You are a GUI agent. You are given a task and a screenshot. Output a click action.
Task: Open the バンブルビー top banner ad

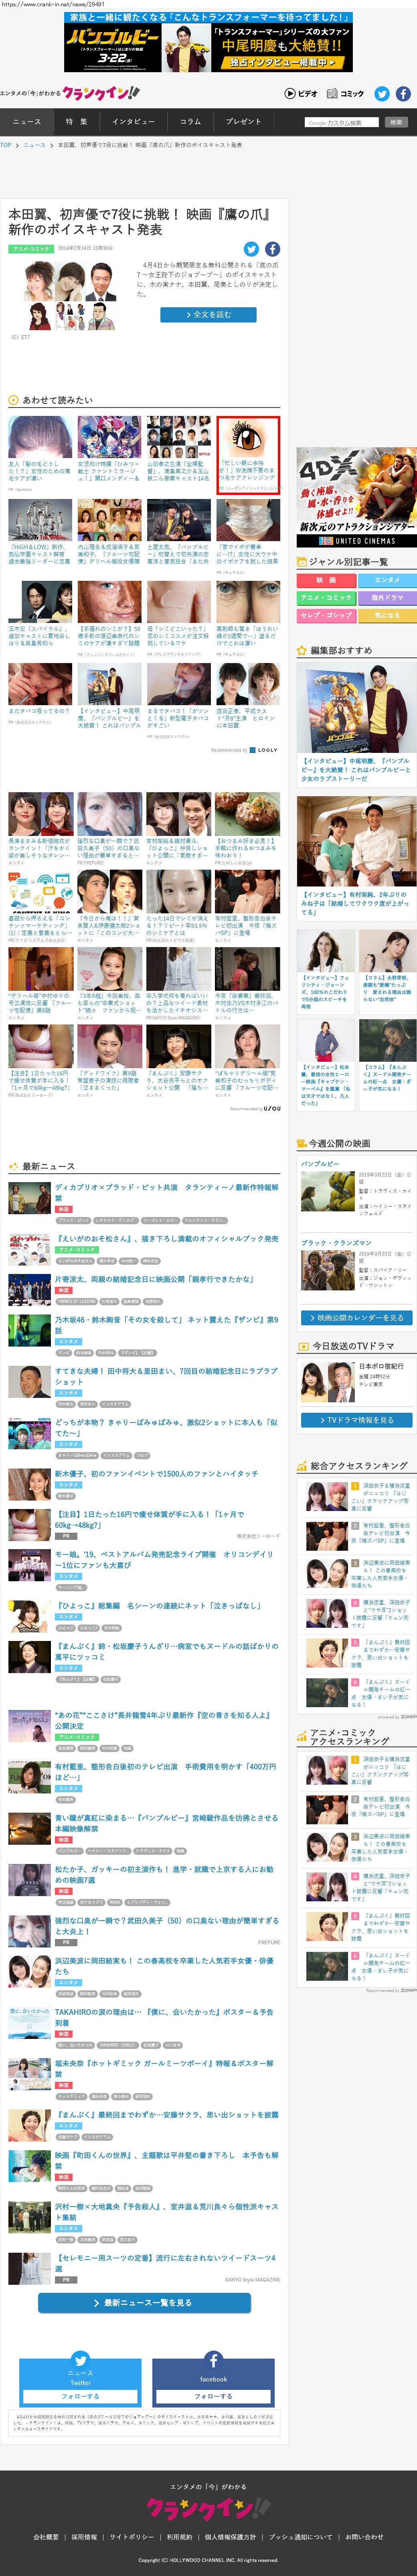208,43
